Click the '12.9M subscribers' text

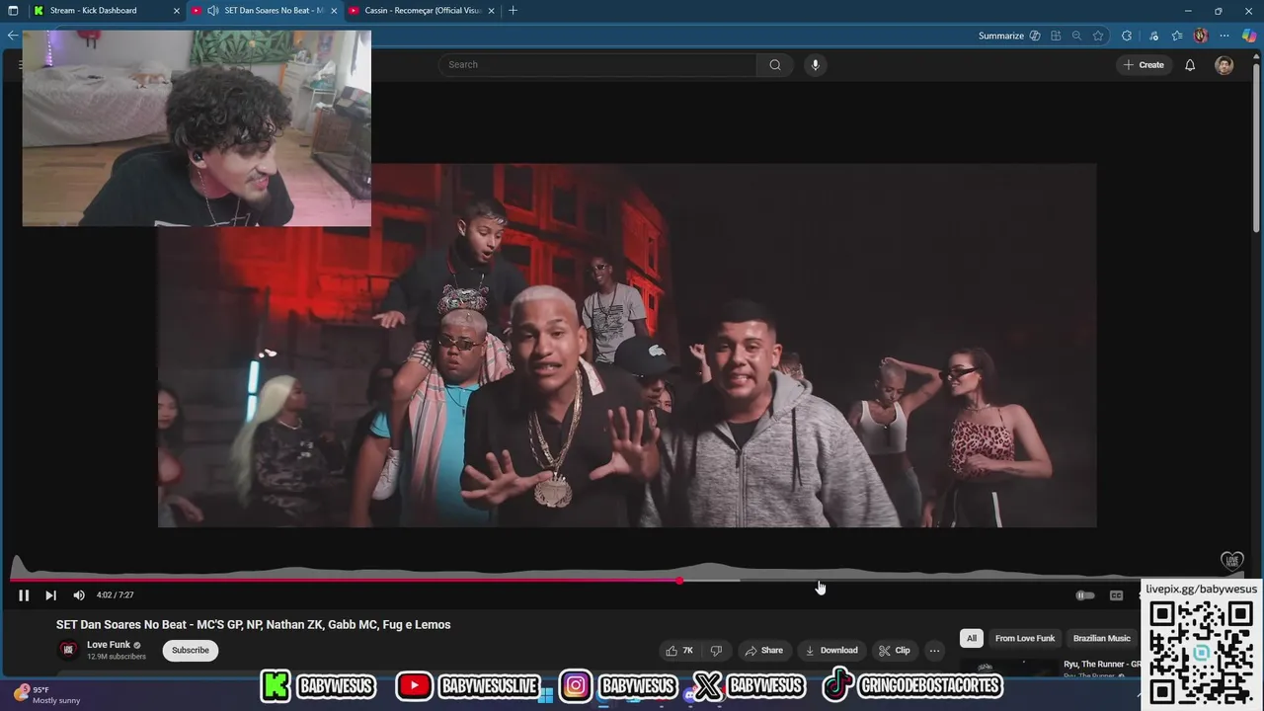click(117, 657)
